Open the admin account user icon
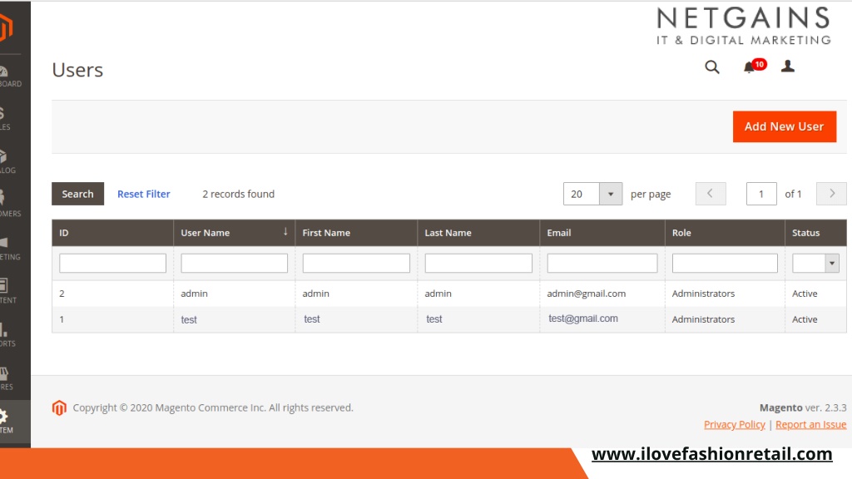The height and width of the screenshot is (479, 852). (x=787, y=67)
